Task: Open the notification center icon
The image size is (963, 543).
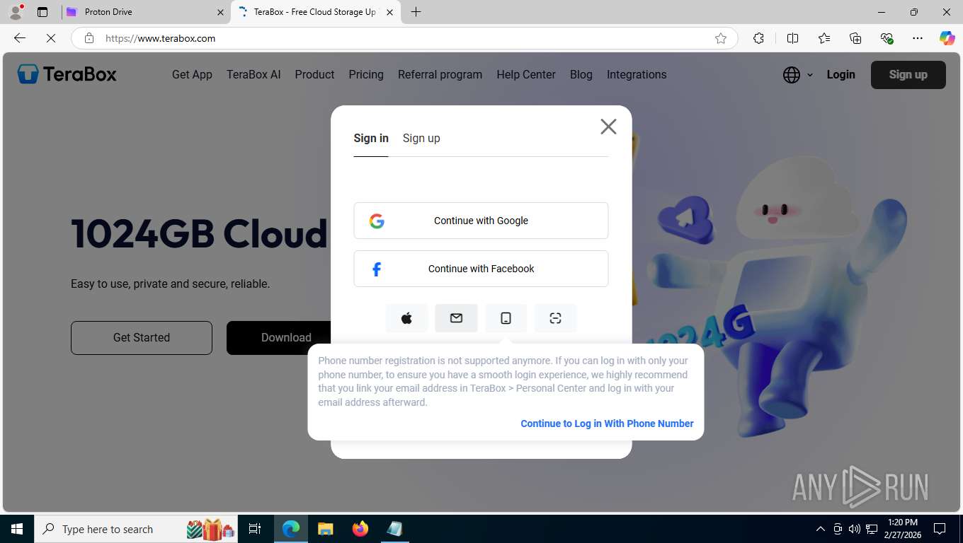Action: pos(940,529)
